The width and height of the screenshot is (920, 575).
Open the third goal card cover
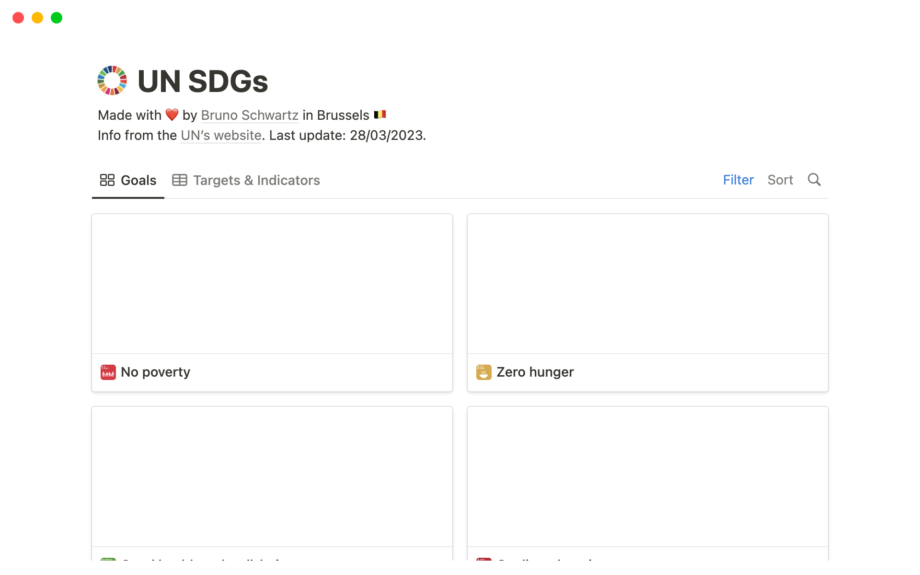pos(272,476)
